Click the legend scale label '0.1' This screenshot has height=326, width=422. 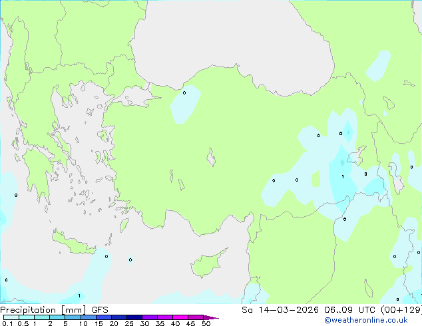coord(7,323)
